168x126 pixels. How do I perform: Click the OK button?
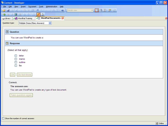(x=13, y=75)
